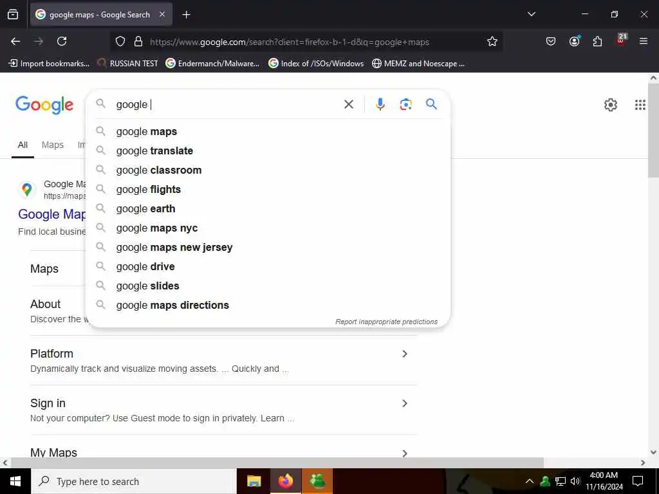Click Report inappropriate predictions link
Viewport: 659px width, 494px height.
click(386, 322)
